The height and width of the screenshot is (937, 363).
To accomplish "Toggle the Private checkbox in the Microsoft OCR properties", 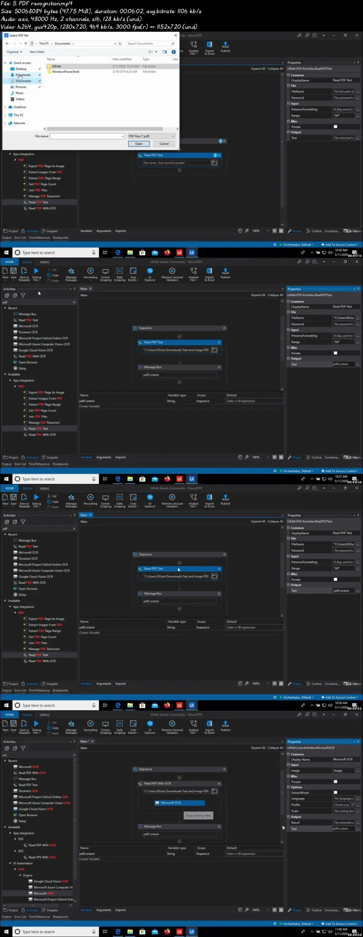I will pos(335,782).
